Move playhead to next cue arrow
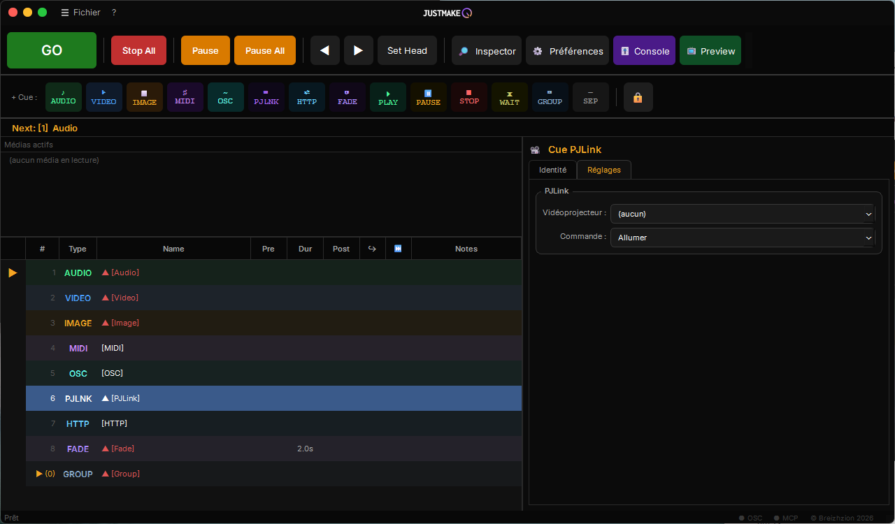 (x=359, y=50)
